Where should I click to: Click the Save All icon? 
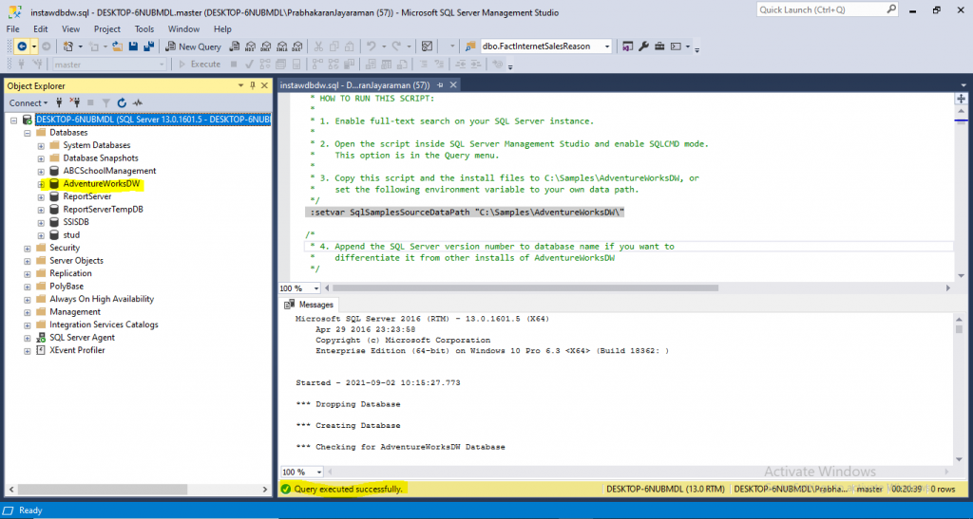[149, 46]
